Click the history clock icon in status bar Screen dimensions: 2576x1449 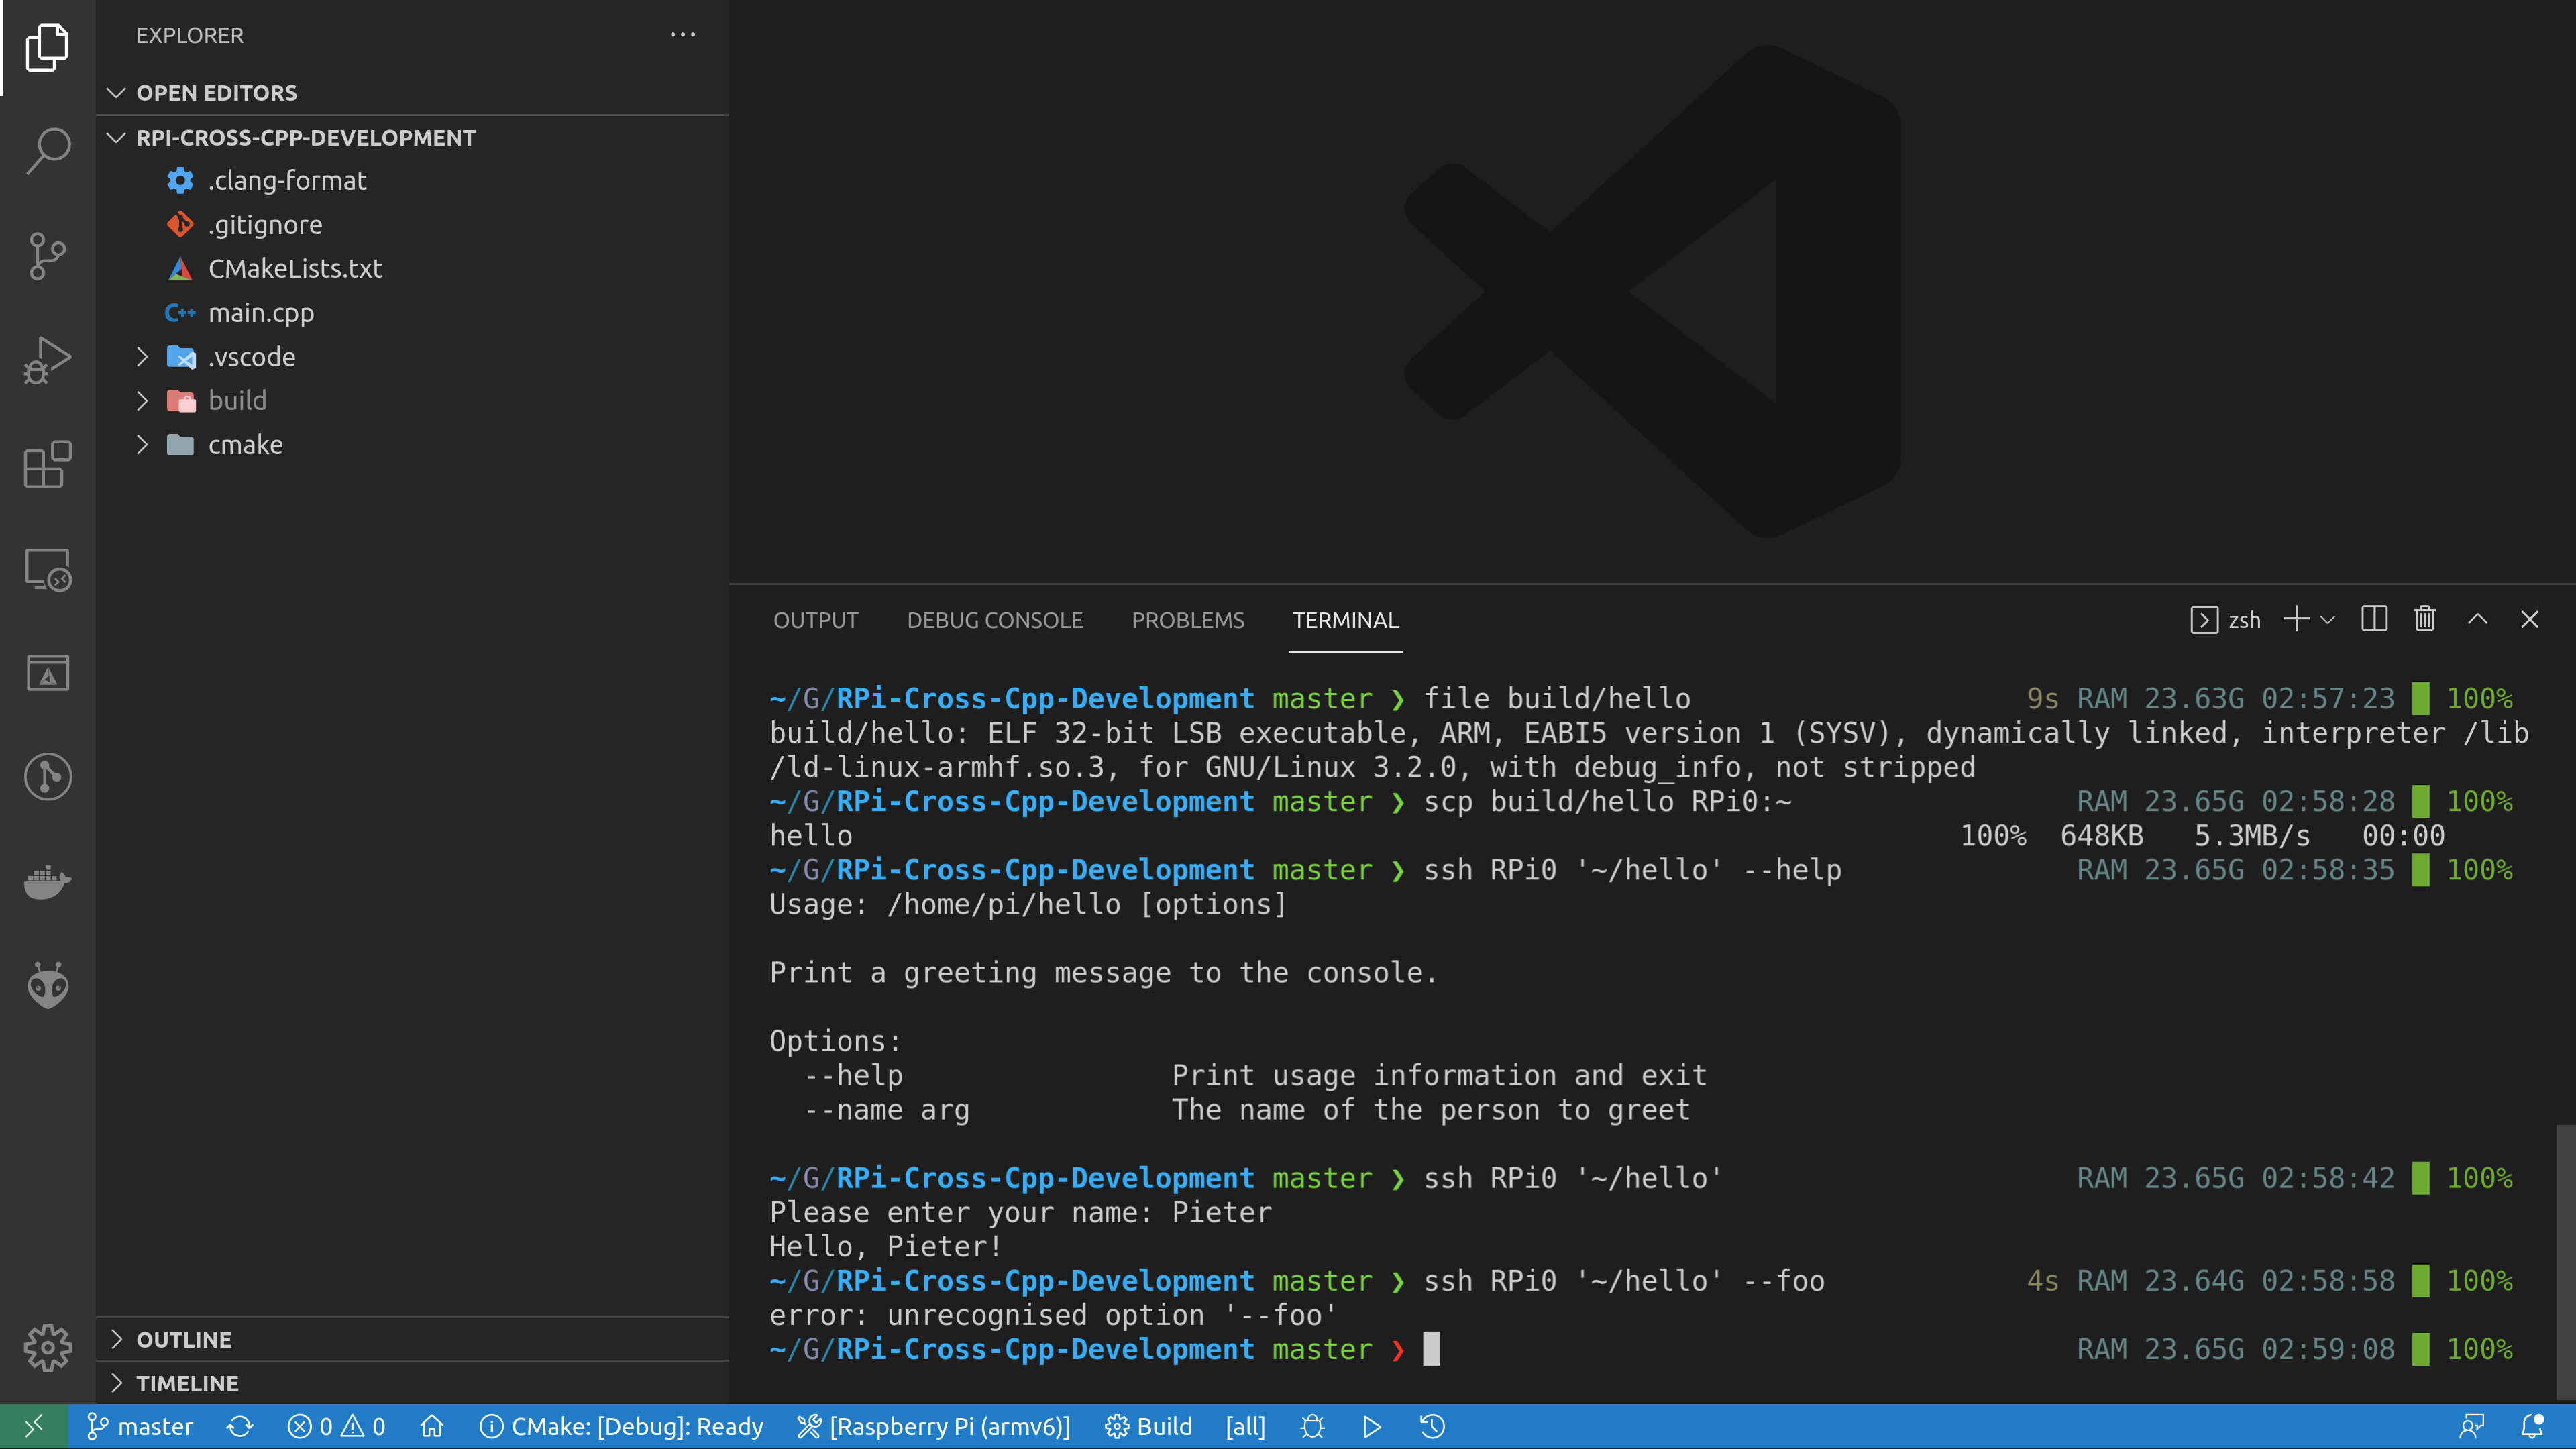pos(1433,1426)
